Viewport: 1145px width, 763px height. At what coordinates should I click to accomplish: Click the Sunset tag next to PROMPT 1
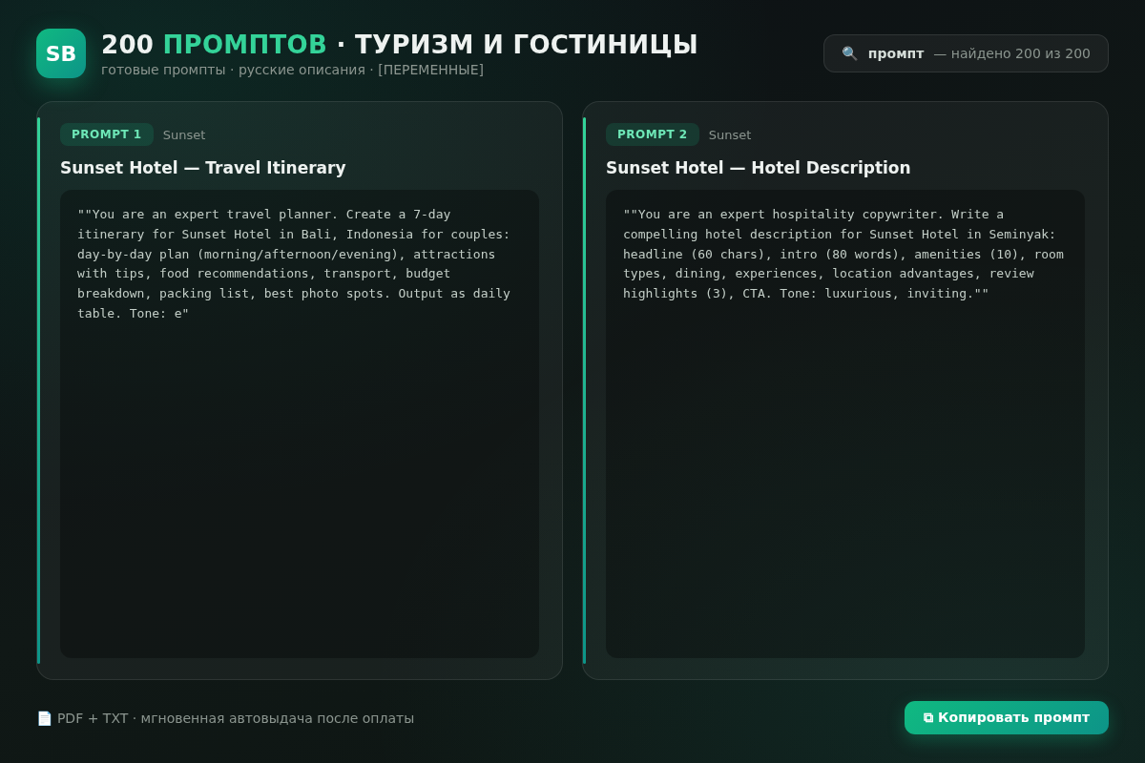click(x=184, y=135)
